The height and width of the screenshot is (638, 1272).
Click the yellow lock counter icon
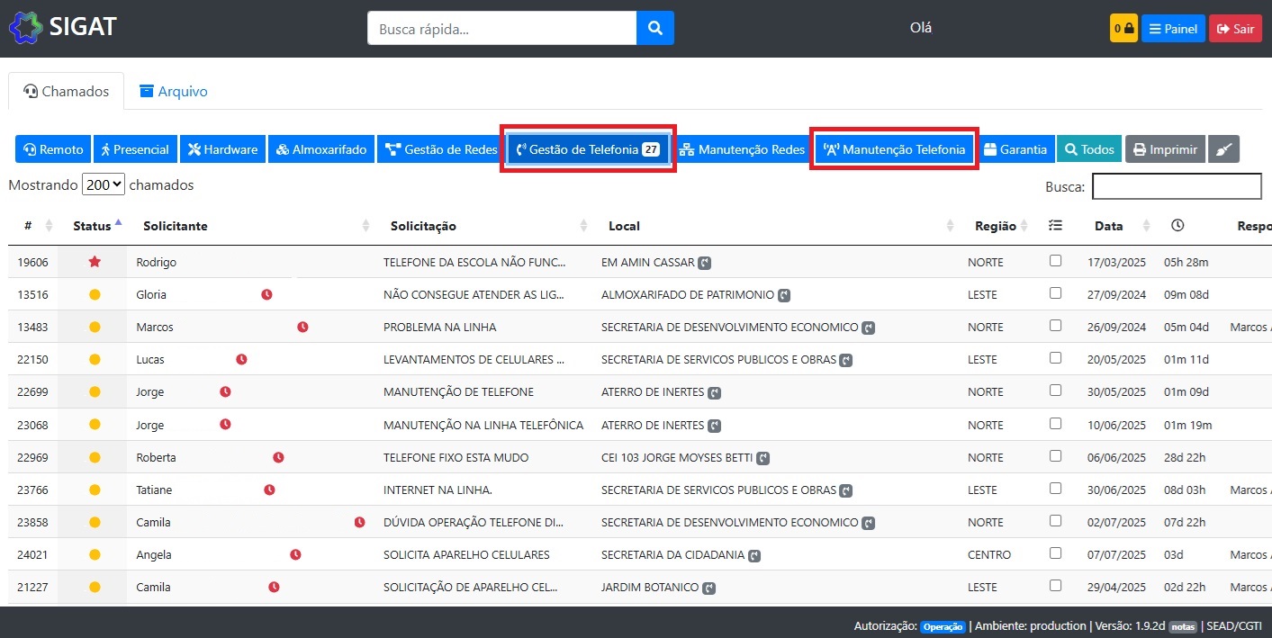point(1123,28)
